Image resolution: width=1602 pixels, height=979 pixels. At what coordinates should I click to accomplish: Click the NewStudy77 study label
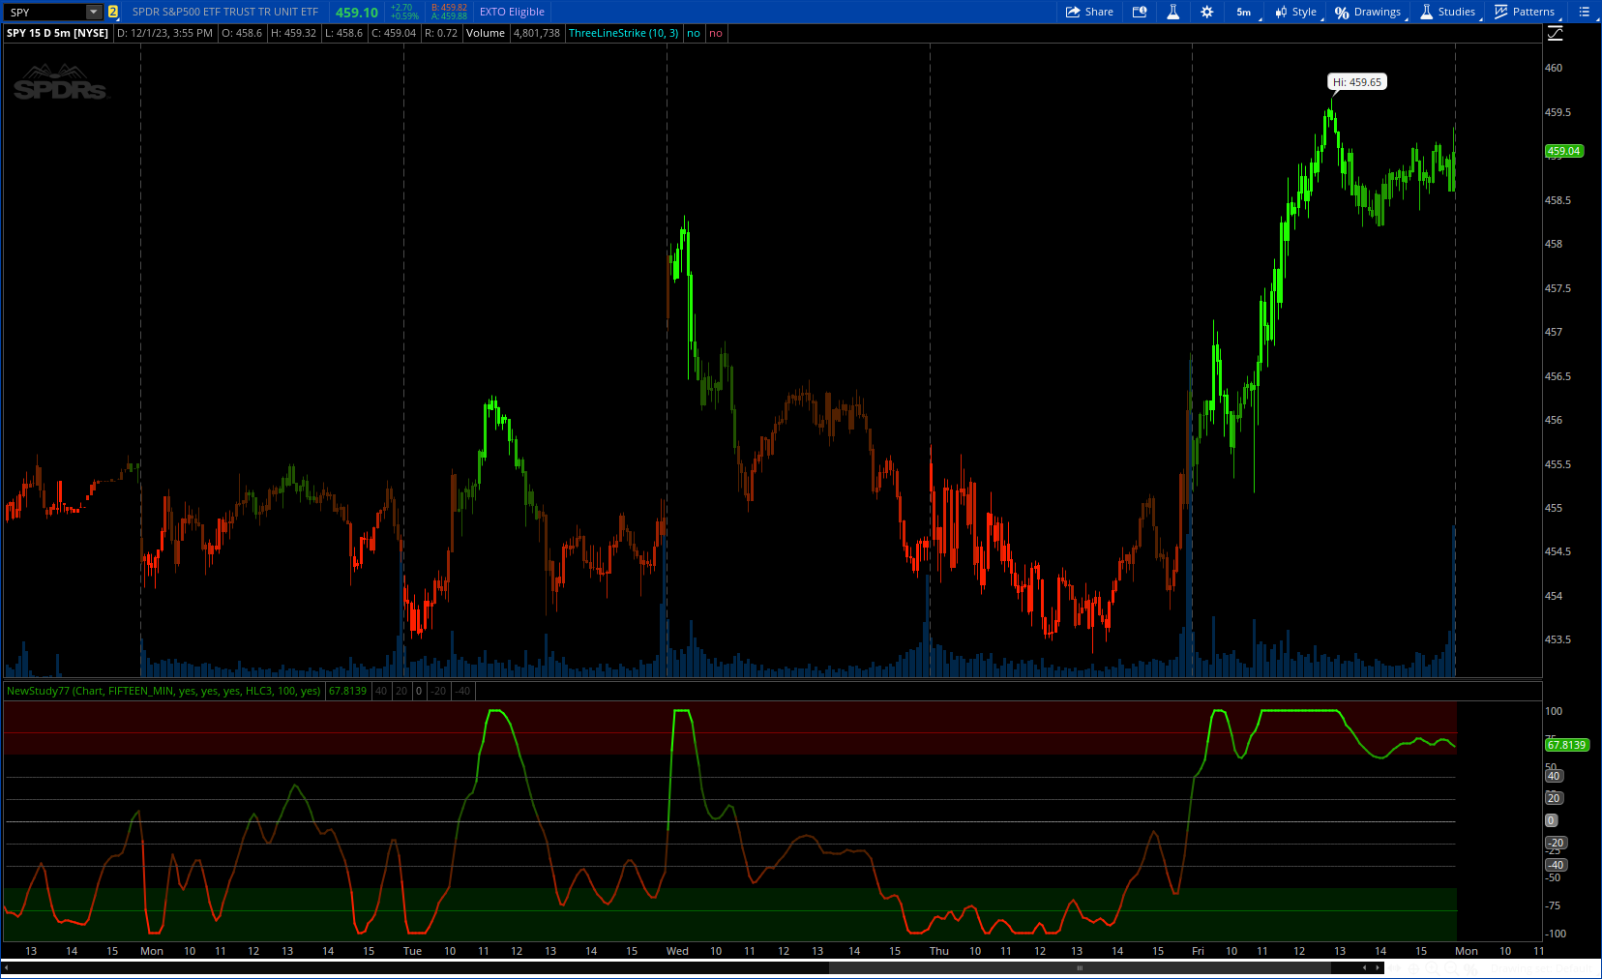pos(163,691)
